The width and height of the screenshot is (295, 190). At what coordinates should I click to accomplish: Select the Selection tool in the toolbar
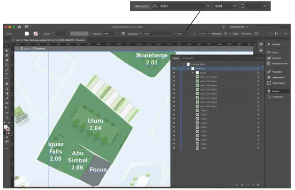pos(7,46)
